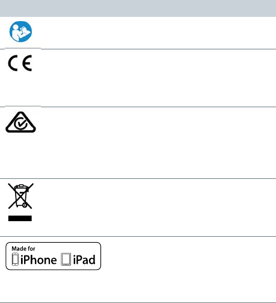Click the wheel of the crossed-out bin
Screen dimensions: 276x303
coord(25,205)
